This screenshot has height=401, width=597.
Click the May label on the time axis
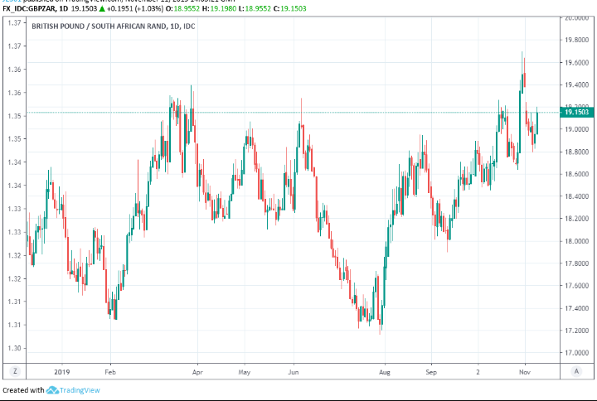pos(244,372)
